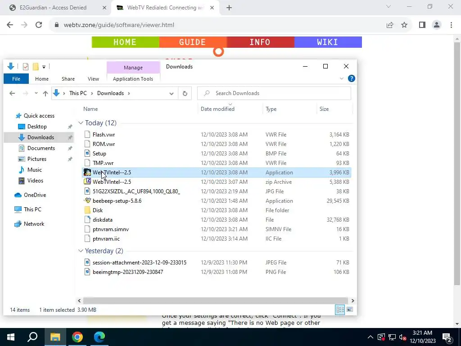This screenshot has height=346, width=461.
Task: Open the View ribbon tab
Action: click(93, 79)
